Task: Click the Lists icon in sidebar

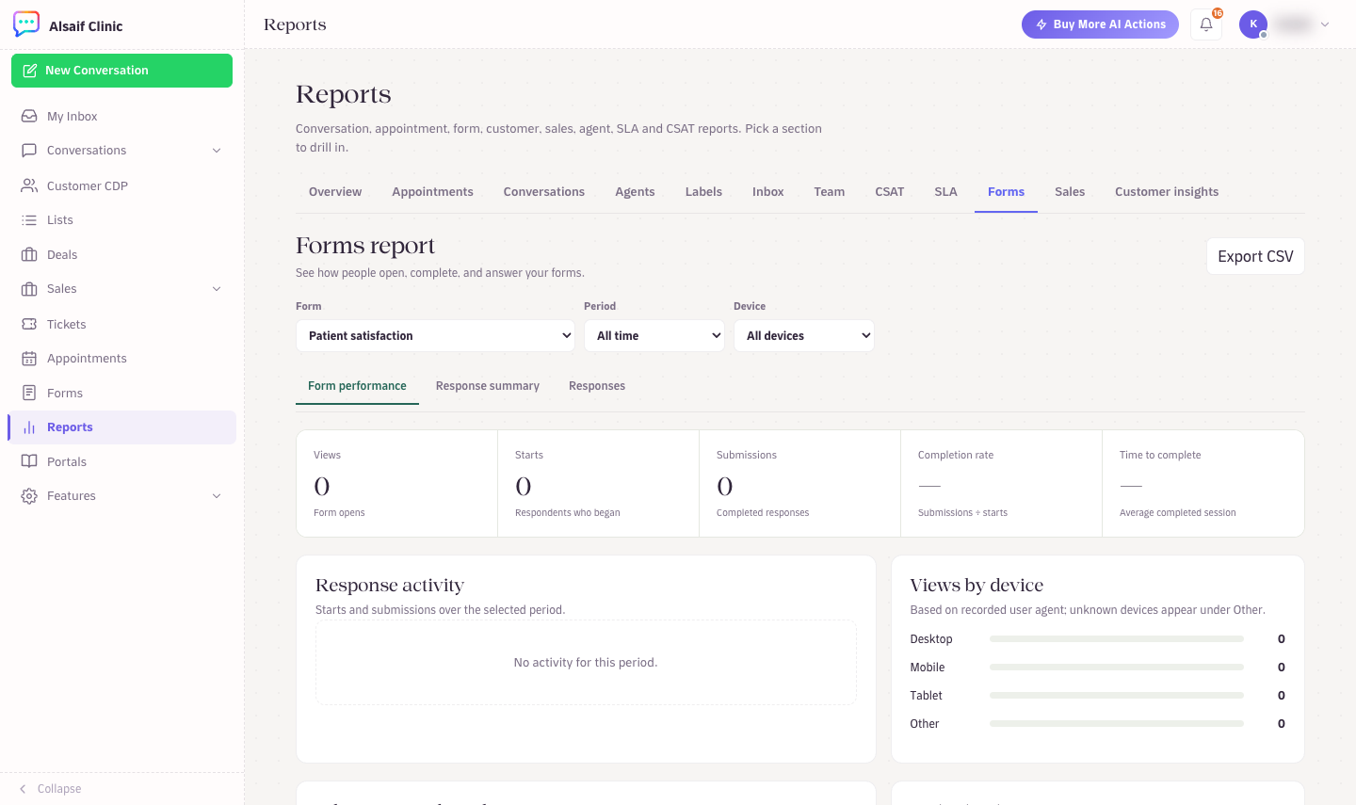Action: (x=29, y=220)
